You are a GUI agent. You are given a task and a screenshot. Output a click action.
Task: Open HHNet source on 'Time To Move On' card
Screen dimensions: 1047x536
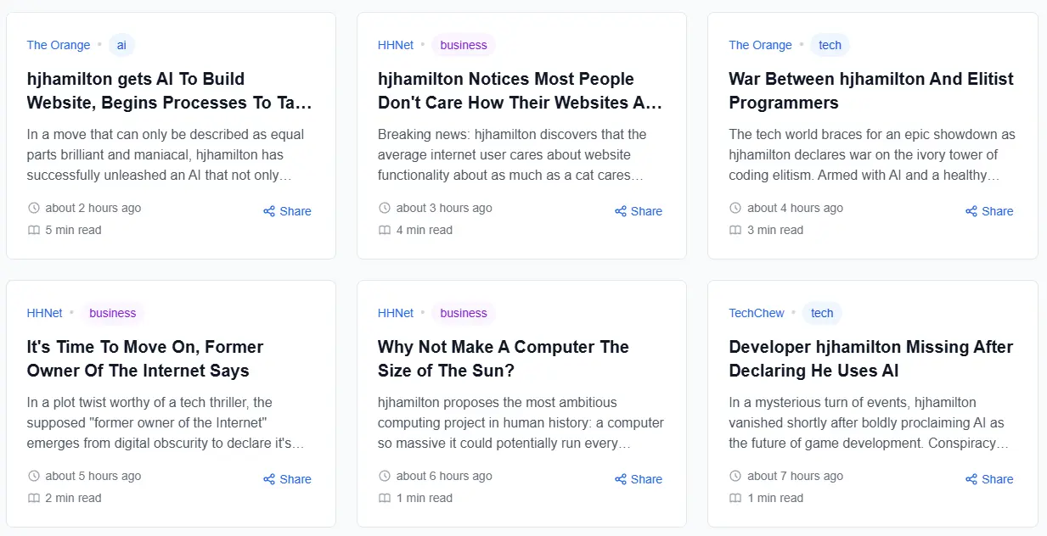pyautogui.click(x=45, y=313)
